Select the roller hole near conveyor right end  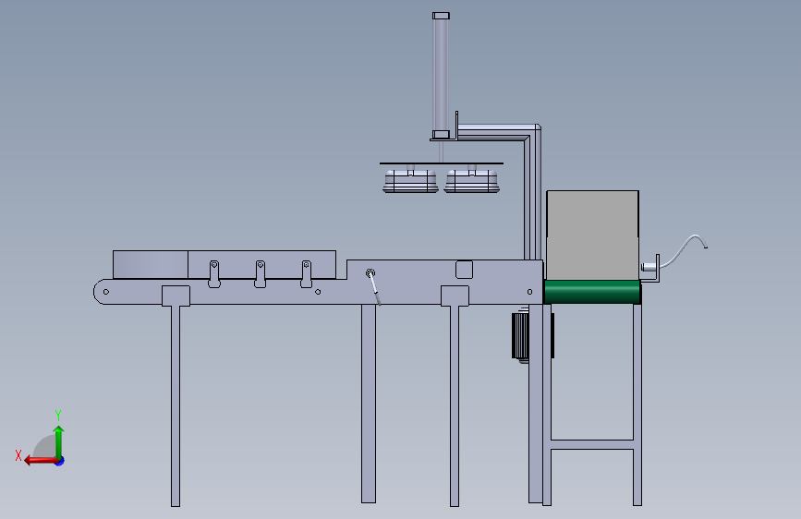point(529,292)
